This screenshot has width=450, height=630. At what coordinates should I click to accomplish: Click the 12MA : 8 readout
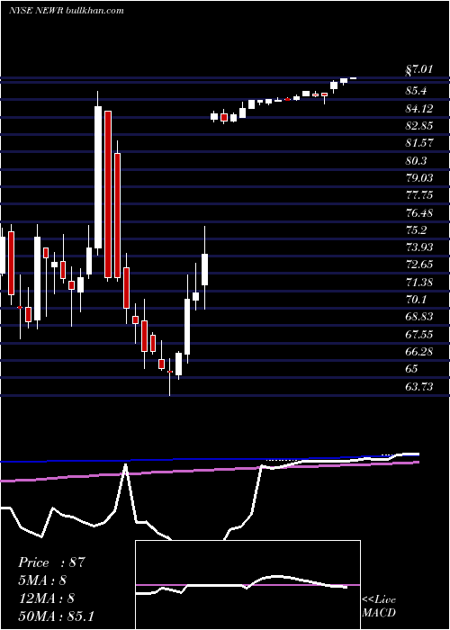[46, 598]
